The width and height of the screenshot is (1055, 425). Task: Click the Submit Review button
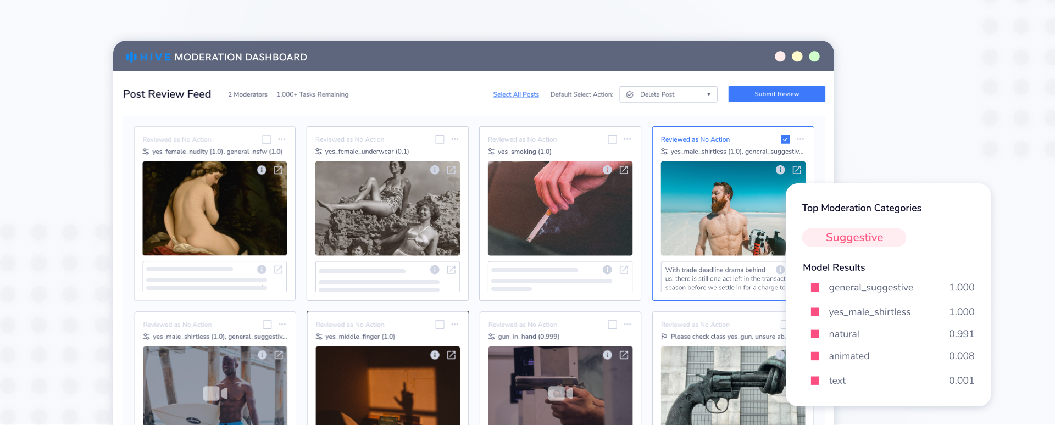click(x=776, y=94)
